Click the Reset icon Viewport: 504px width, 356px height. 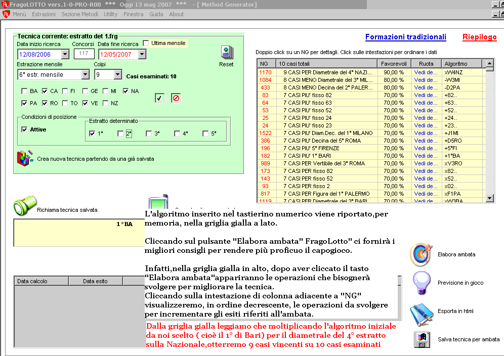(x=226, y=53)
